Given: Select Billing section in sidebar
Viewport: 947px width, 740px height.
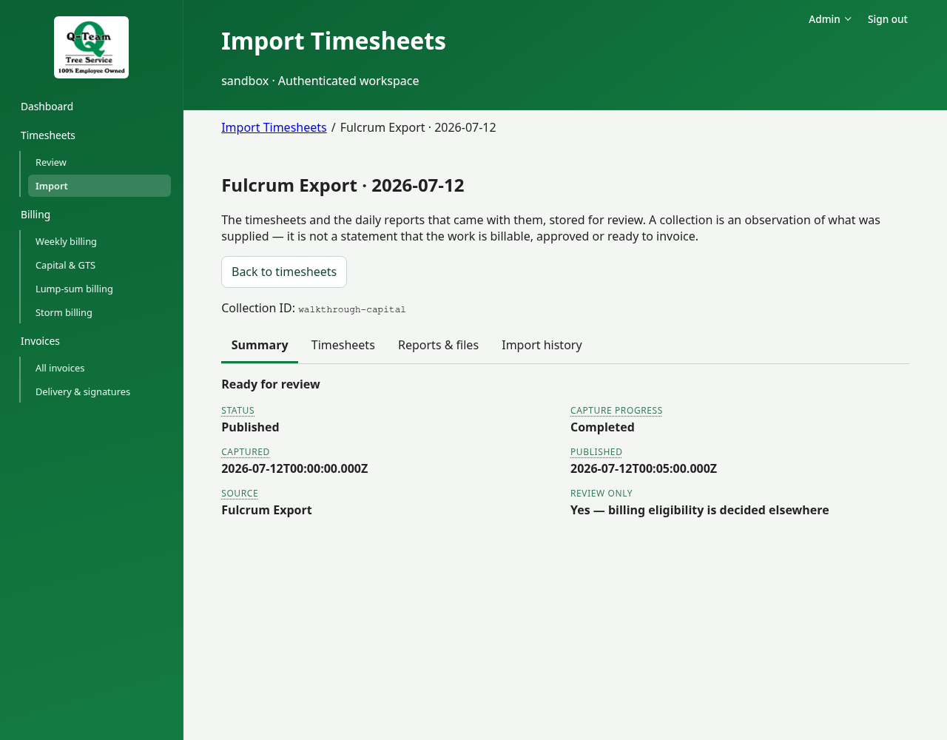Looking at the screenshot, I should pos(36,215).
